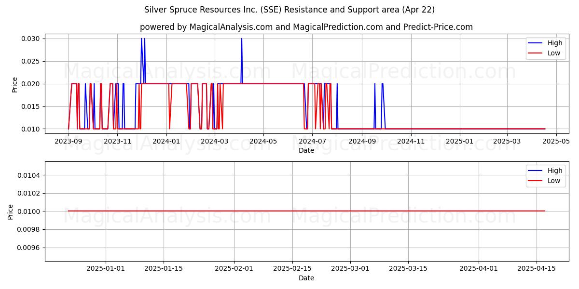Screen dimensions: 579x289
Task: Click the 2024-07 date tick label
Action: click(312, 142)
